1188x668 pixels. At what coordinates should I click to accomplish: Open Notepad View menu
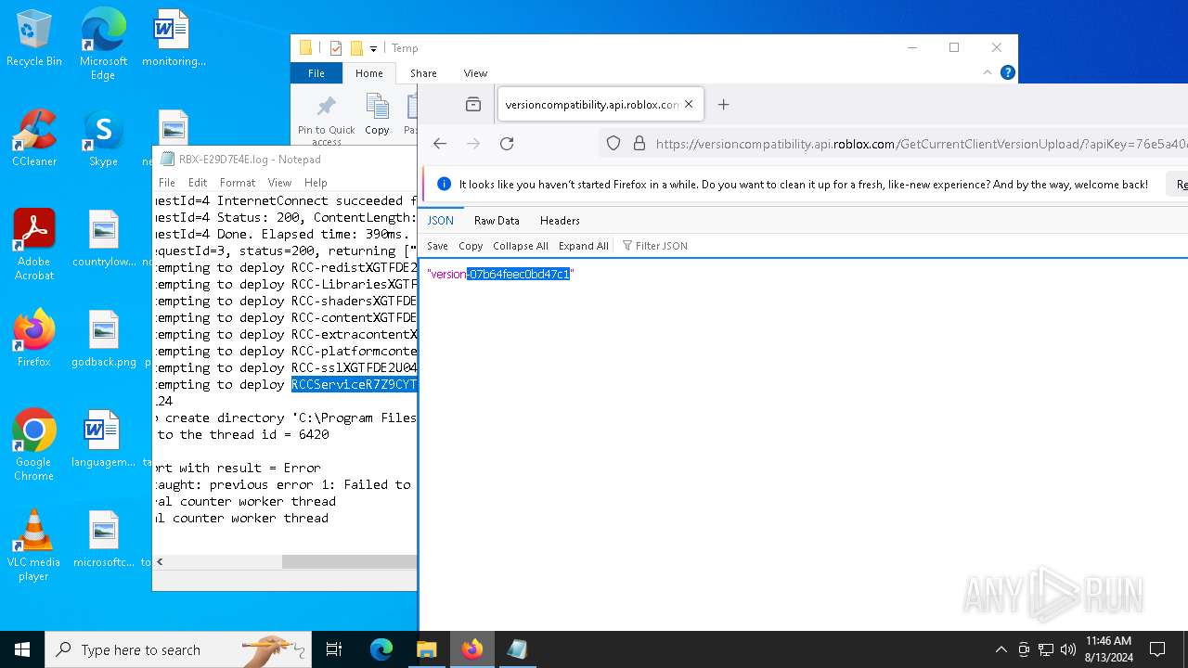point(279,183)
